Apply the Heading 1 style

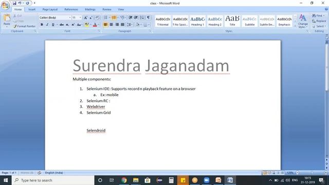[197, 21]
